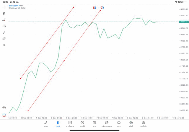Viewport: 189px width, 132px height.
Task: Open the indicators list icon
Action: tap(4, 20)
